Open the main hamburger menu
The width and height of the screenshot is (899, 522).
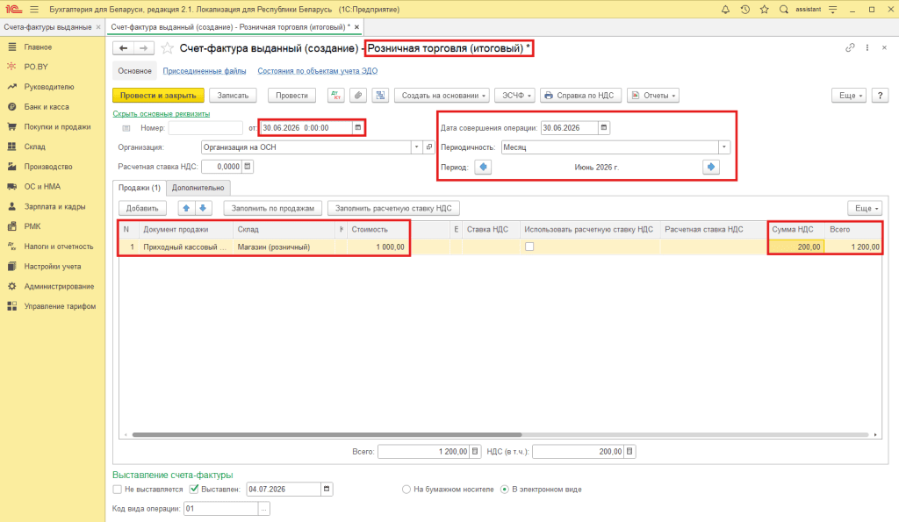[x=34, y=9]
